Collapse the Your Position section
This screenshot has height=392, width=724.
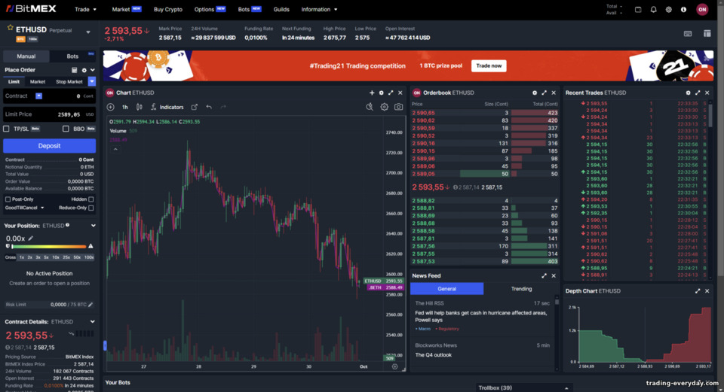pyautogui.click(x=94, y=226)
